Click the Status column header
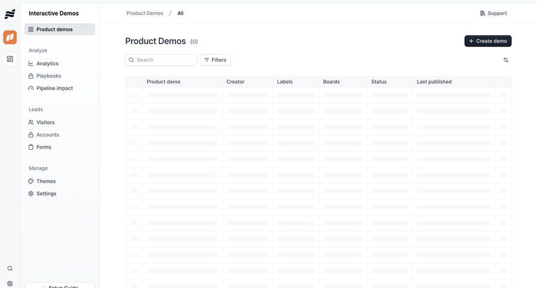Image resolution: width=537 pixels, height=288 pixels. click(379, 82)
